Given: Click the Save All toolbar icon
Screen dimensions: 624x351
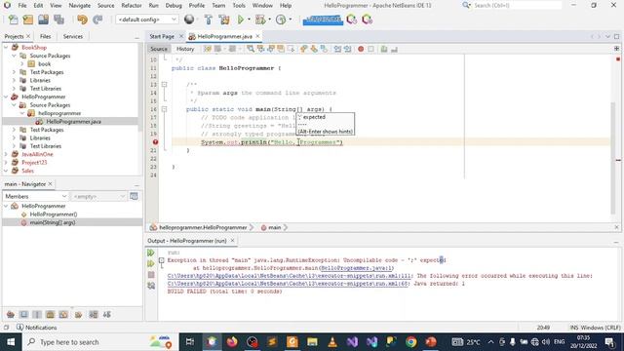Looking at the screenshot, I should point(58,19).
